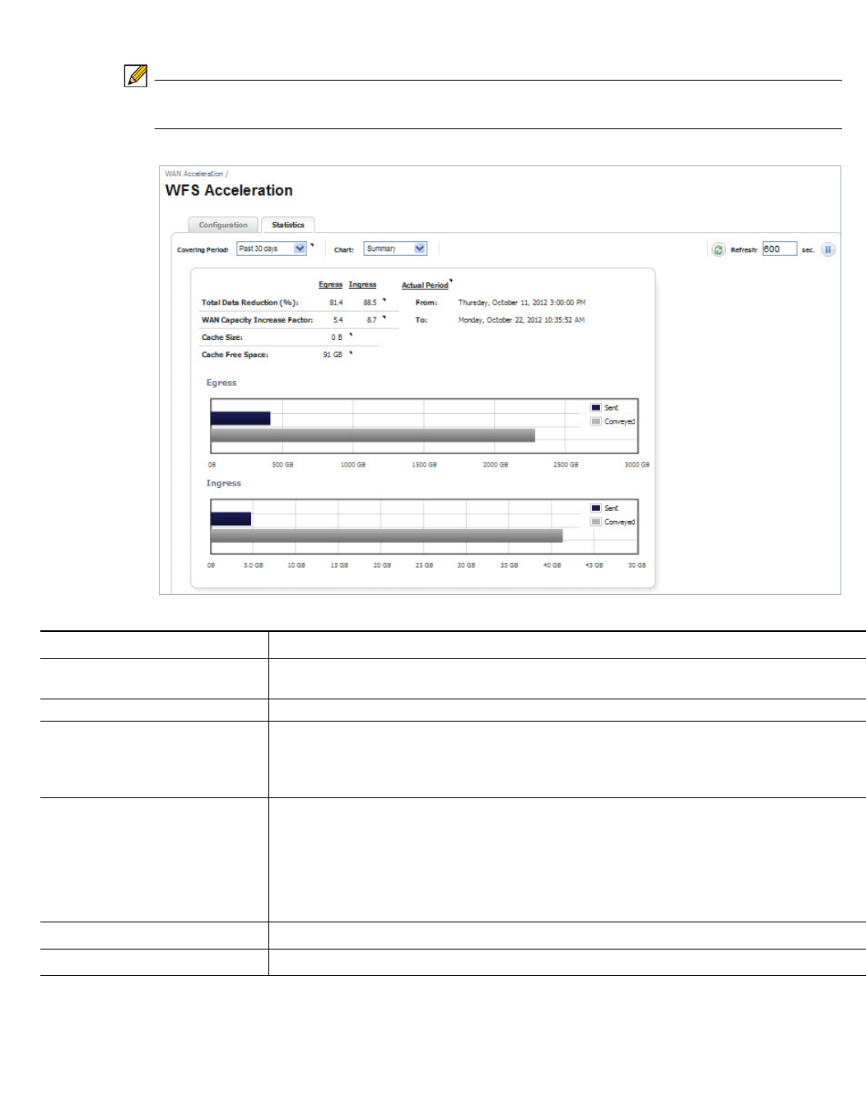Screen dimensions: 866x1096
Task: Select the Statistics tab
Action: tap(288, 225)
